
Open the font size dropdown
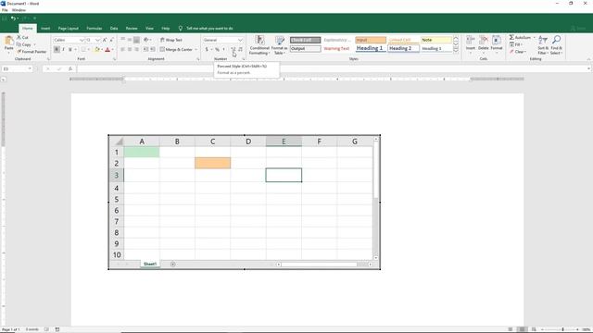coord(97,40)
